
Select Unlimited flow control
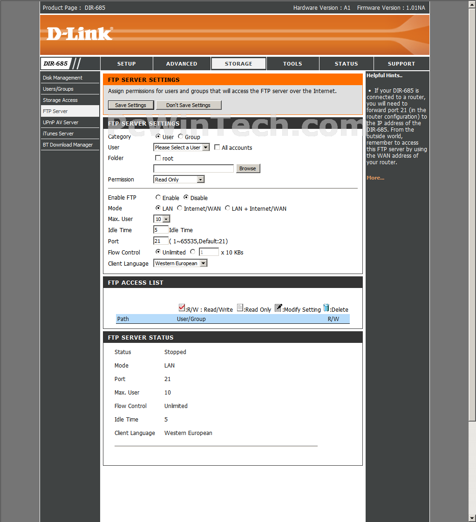158,252
